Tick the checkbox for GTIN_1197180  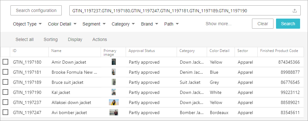(x=5, y=62)
